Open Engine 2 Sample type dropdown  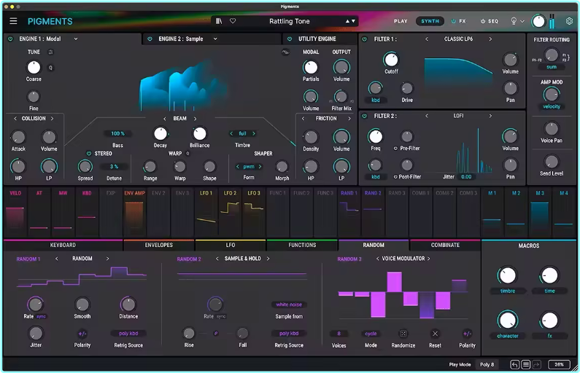click(215, 39)
